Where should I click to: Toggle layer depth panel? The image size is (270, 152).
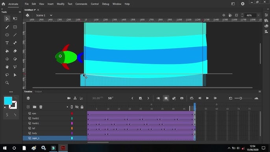(x=81, y=98)
